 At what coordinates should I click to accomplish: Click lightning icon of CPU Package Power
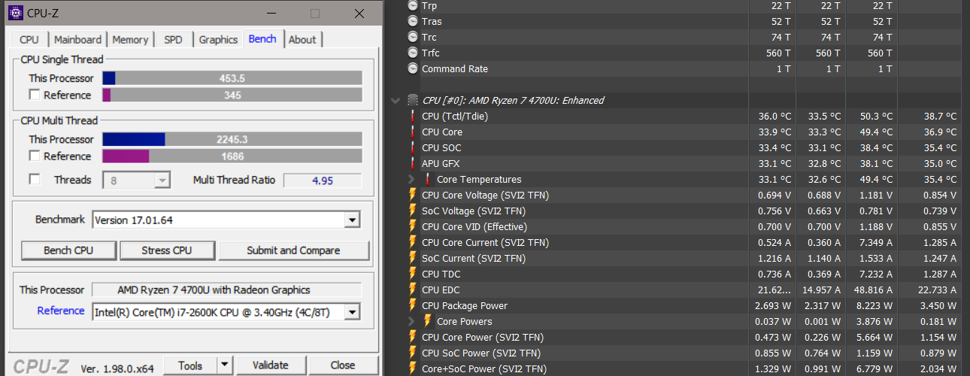point(413,305)
